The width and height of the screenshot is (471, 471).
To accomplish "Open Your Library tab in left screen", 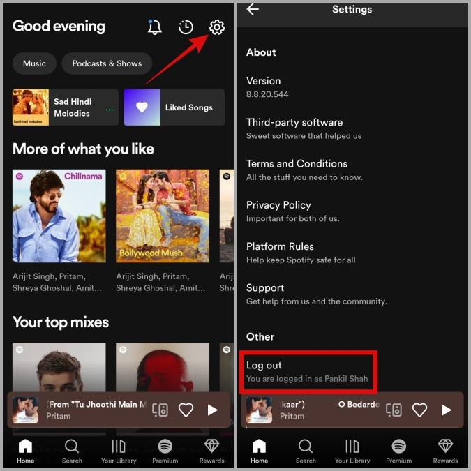I will [x=119, y=451].
